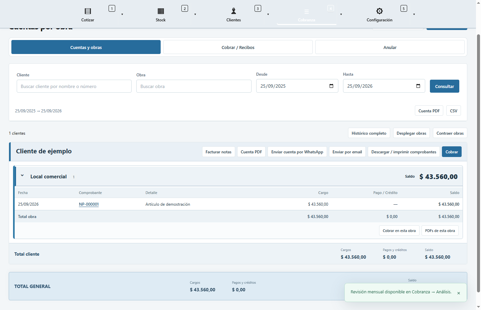
Task: Open the calendar picker for the Hasta date
Action: [x=418, y=86]
